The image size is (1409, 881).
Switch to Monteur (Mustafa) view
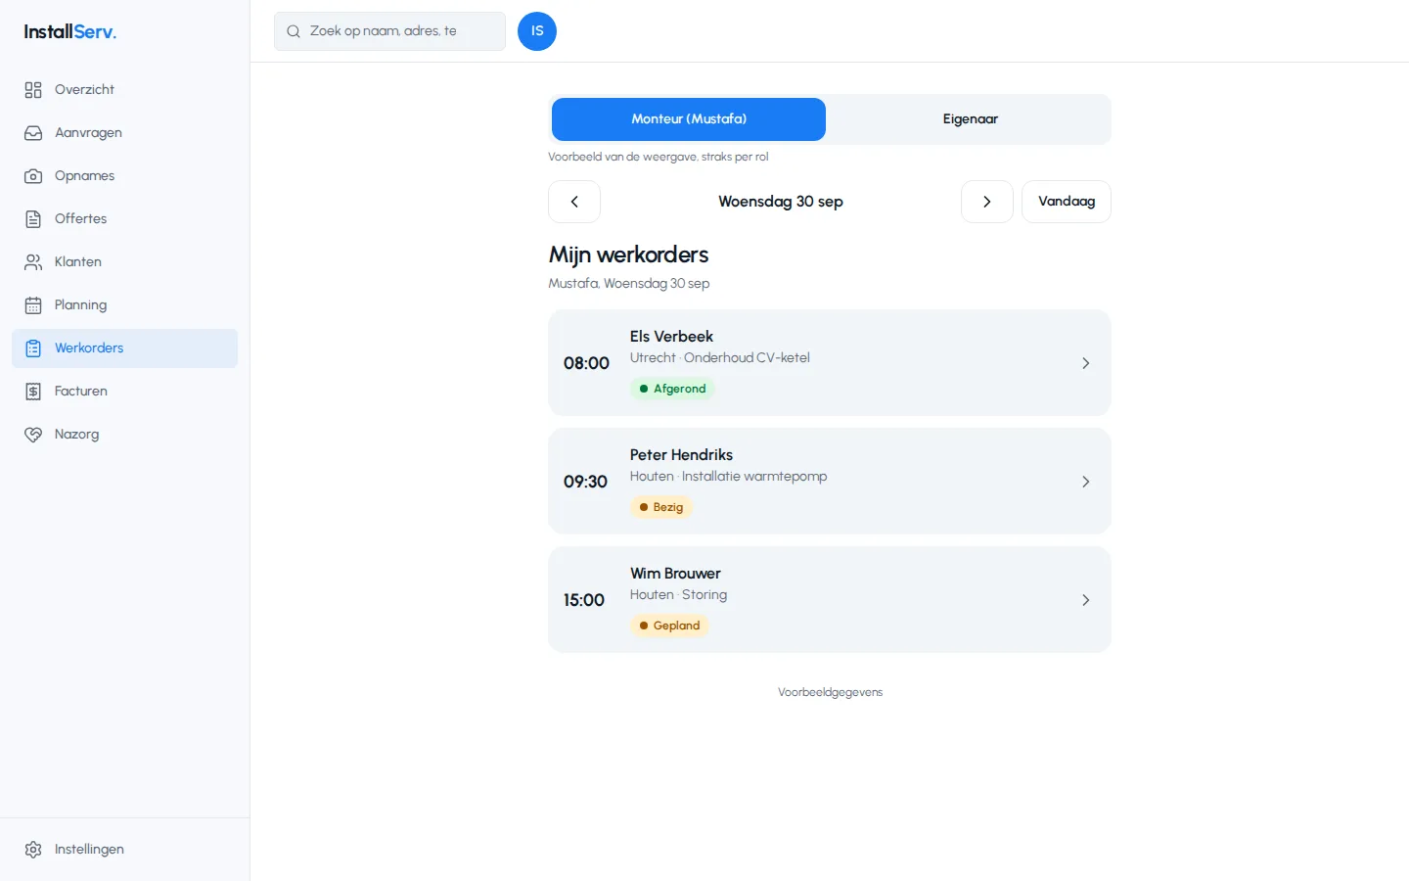point(689,119)
